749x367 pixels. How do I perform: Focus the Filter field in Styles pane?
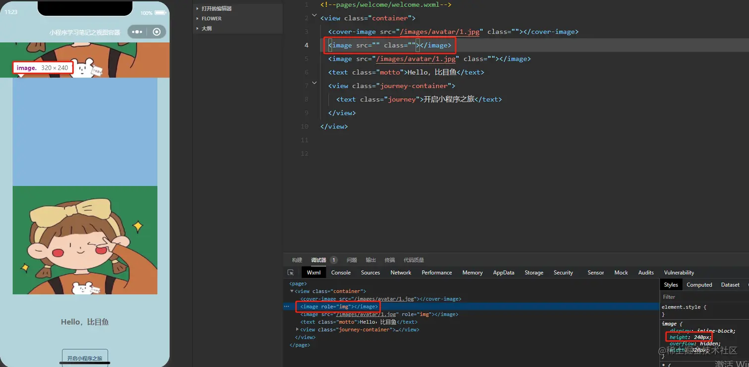[x=704, y=297]
